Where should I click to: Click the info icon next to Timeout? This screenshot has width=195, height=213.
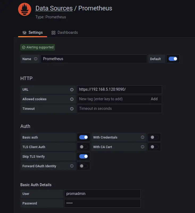pyautogui.click(x=72, y=109)
